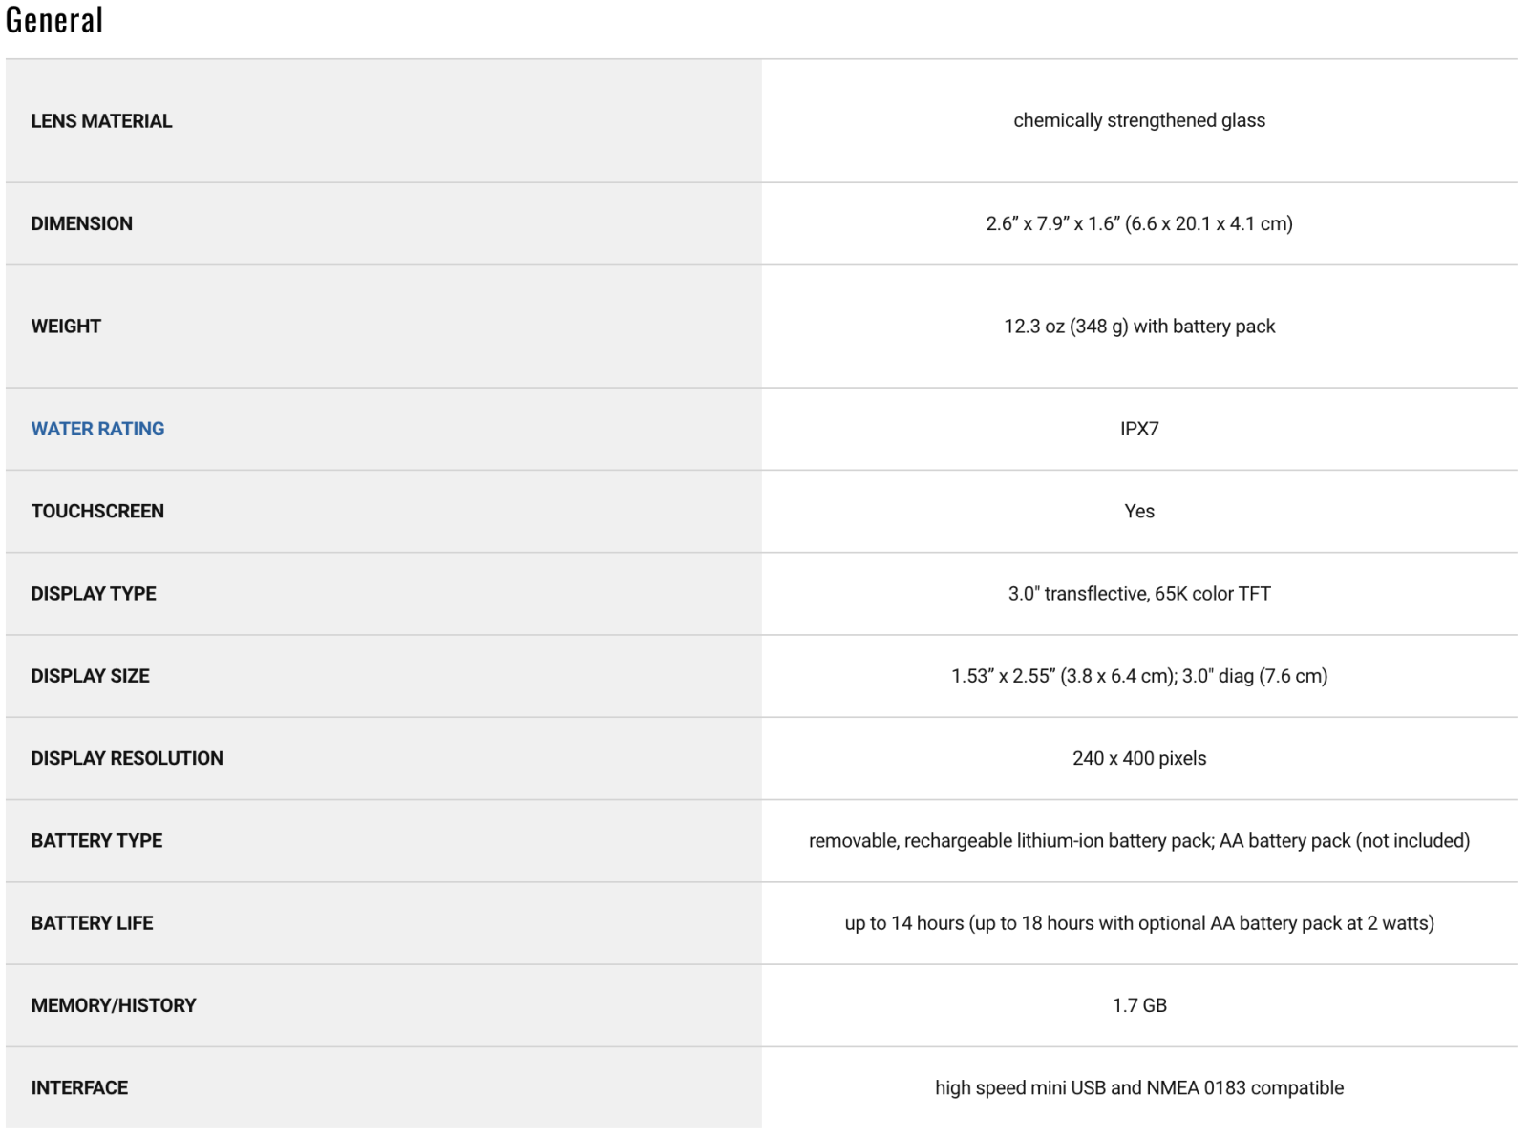The height and width of the screenshot is (1138, 1528).
Task: Select the DISPLAY SIZE label
Action: (90, 676)
